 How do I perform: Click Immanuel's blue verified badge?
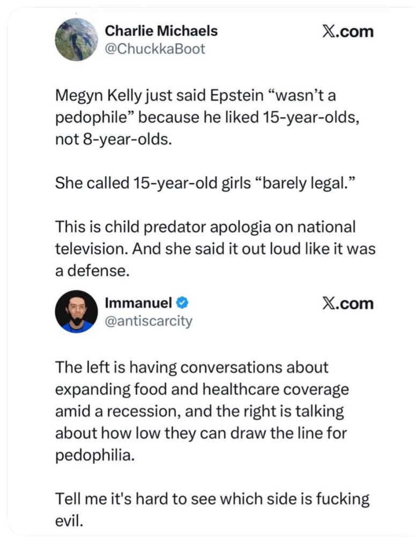[x=182, y=303]
